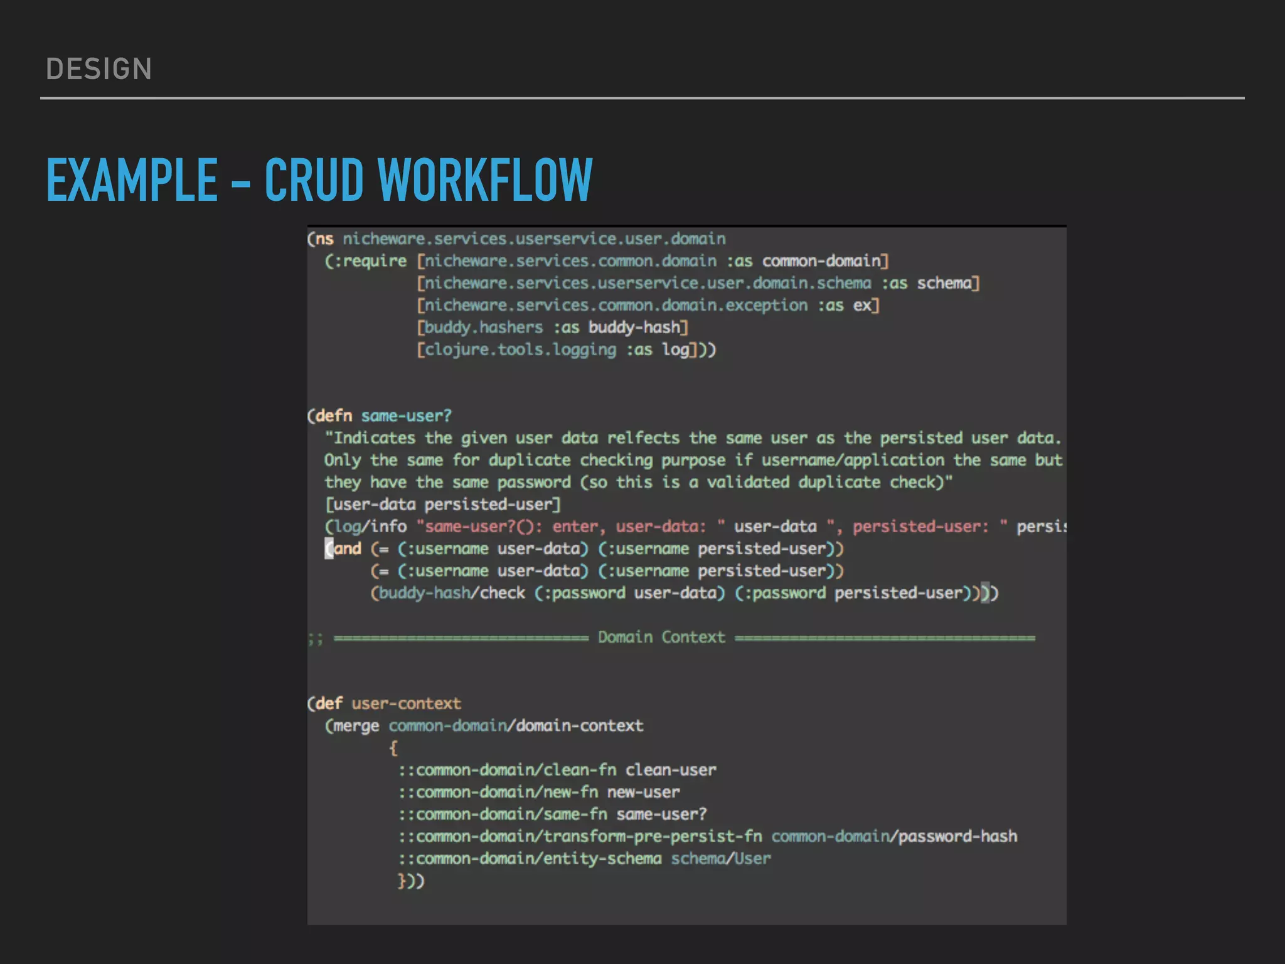Click the [user-data persisted-user] argument vector
Image resolution: width=1285 pixels, height=964 pixels.
pyautogui.click(x=442, y=505)
